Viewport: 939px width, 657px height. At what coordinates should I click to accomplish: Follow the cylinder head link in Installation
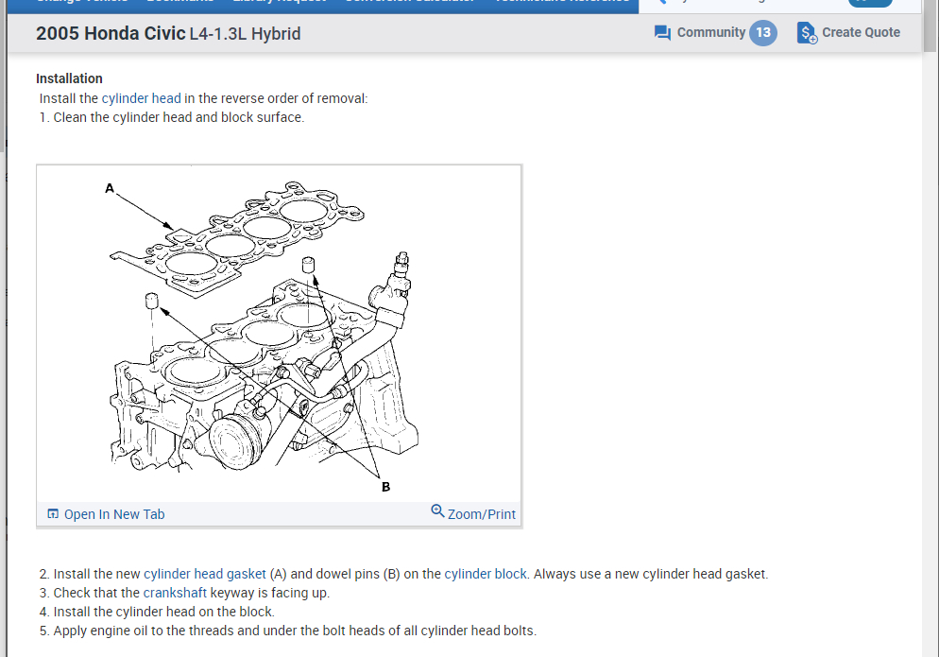tap(142, 98)
